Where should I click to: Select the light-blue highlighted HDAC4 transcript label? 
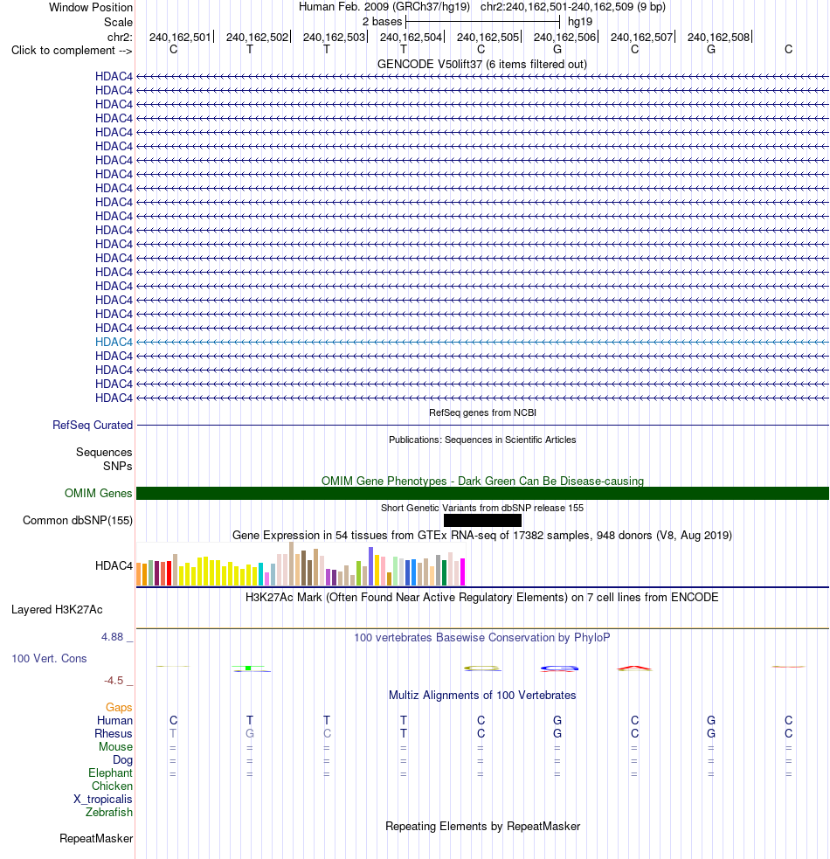114,342
